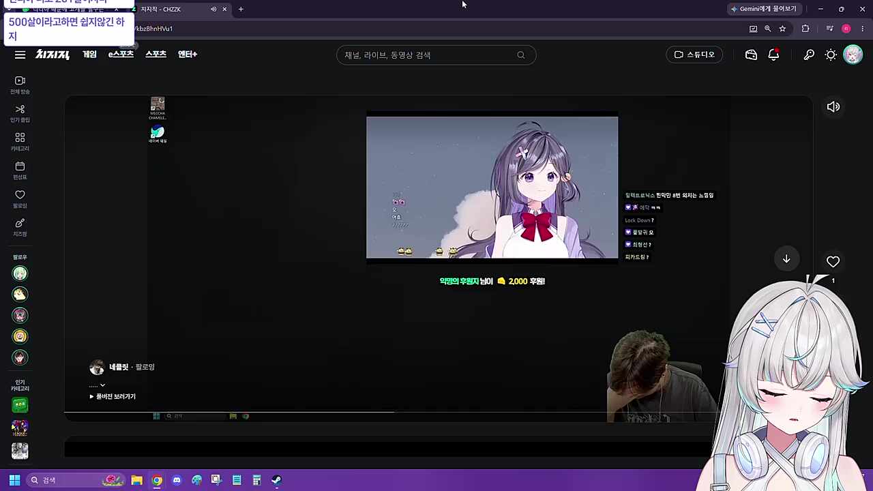This screenshot has height=491, width=873.
Task: Toggle the clip sound with the speaker icon
Action: point(833,106)
